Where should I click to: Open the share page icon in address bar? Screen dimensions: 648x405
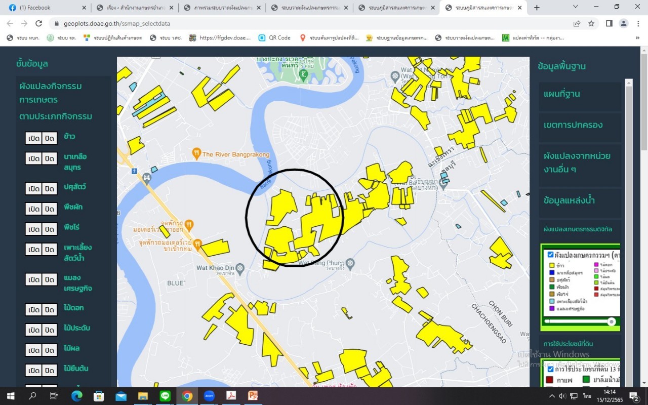(x=577, y=23)
